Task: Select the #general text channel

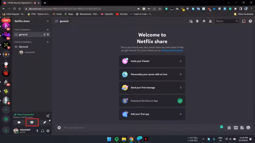Action: 32,34
